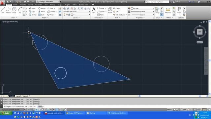Expand the Modify panel

45,18
